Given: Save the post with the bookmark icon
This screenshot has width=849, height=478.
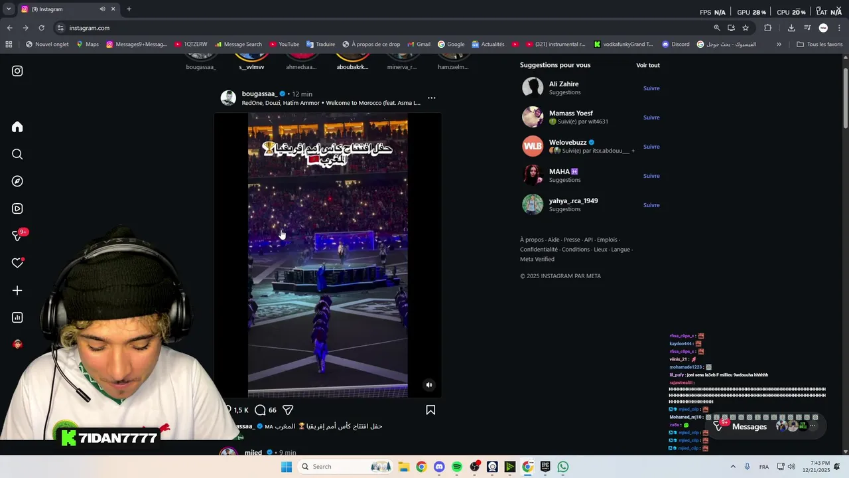Looking at the screenshot, I should click(430, 410).
